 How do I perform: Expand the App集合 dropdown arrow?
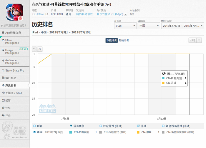pos(126,14)
